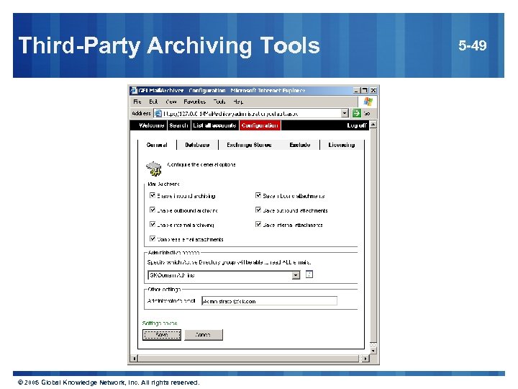Click the small help button beside group dropdown
Screen dimensions: 518x389
tap(309, 274)
